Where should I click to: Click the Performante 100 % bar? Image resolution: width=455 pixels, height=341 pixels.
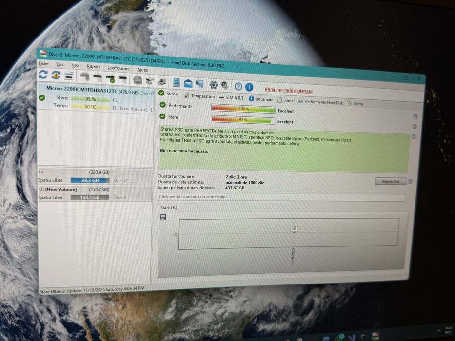tap(243, 109)
